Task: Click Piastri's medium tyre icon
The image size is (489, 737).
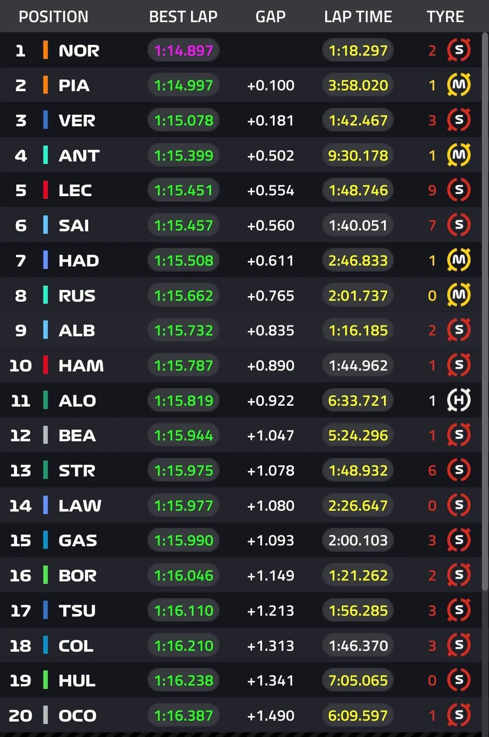Action: click(x=459, y=85)
